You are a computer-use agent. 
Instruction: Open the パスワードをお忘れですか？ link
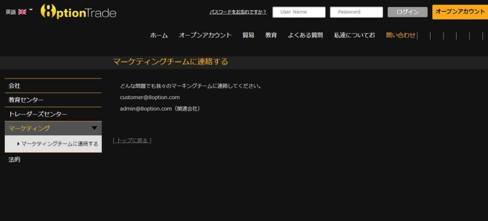(x=238, y=12)
